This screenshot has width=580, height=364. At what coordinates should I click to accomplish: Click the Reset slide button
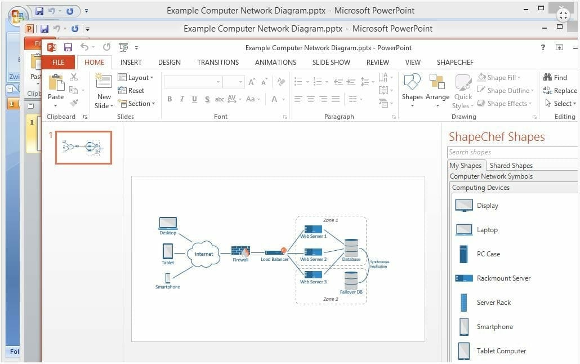click(x=131, y=91)
